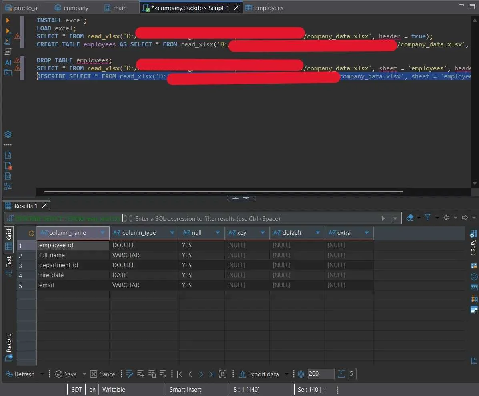
Task: Execute script with the second play icon
Action: click(x=8, y=31)
